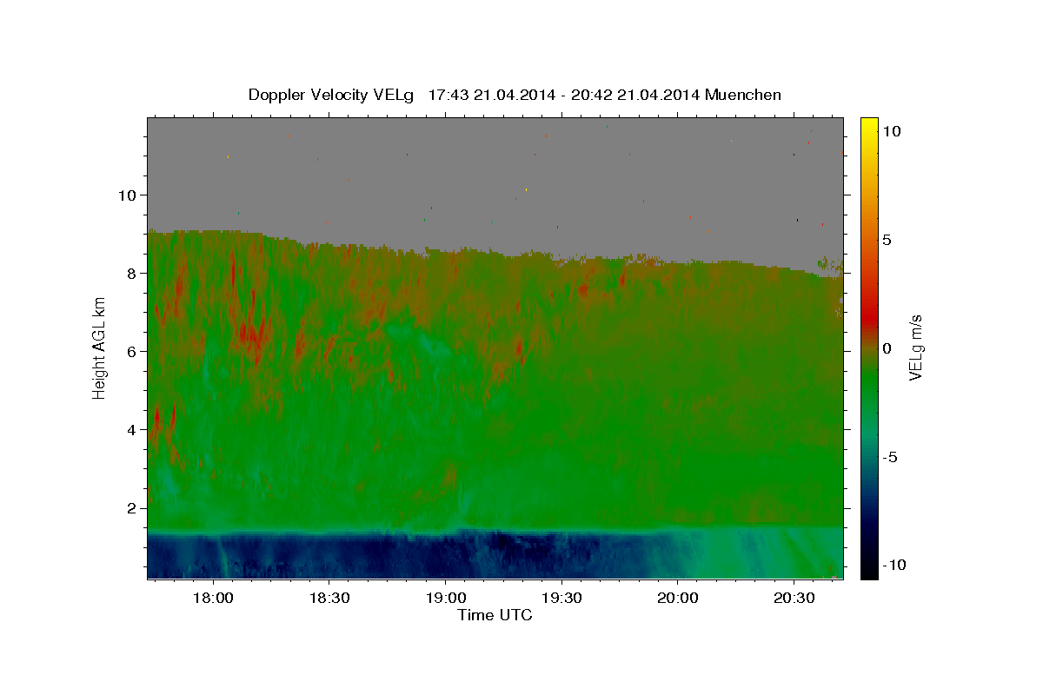Click the gray no-data region above 9 km
This screenshot has width=1043, height=695.
[x=495, y=174]
